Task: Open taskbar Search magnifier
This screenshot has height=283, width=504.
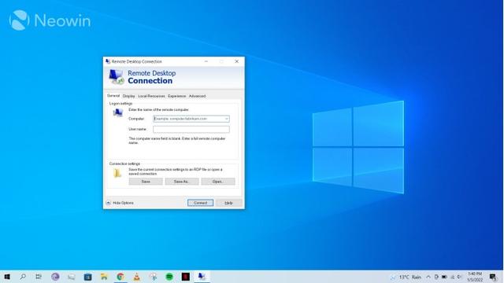Action: click(23, 277)
